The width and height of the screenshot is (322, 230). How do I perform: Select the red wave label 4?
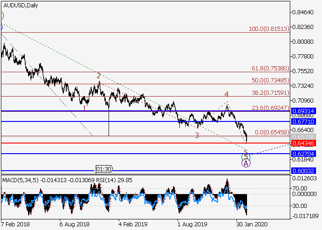[226, 94]
